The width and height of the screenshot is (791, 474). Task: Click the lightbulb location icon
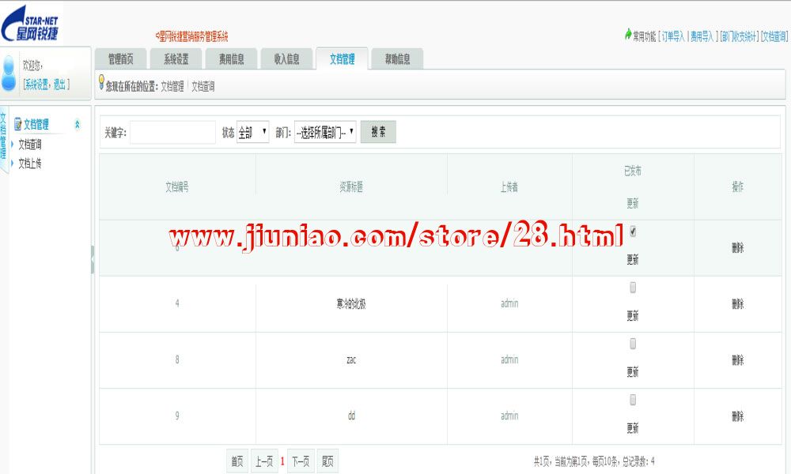pos(101,81)
